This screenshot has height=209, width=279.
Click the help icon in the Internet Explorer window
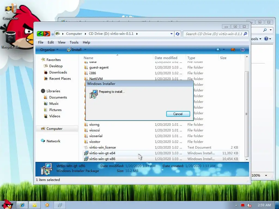pyautogui.click(x=266, y=39)
